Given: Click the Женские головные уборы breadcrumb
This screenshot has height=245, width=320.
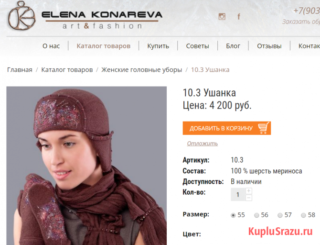Looking at the screenshot, I should pyautogui.click(x=142, y=70).
